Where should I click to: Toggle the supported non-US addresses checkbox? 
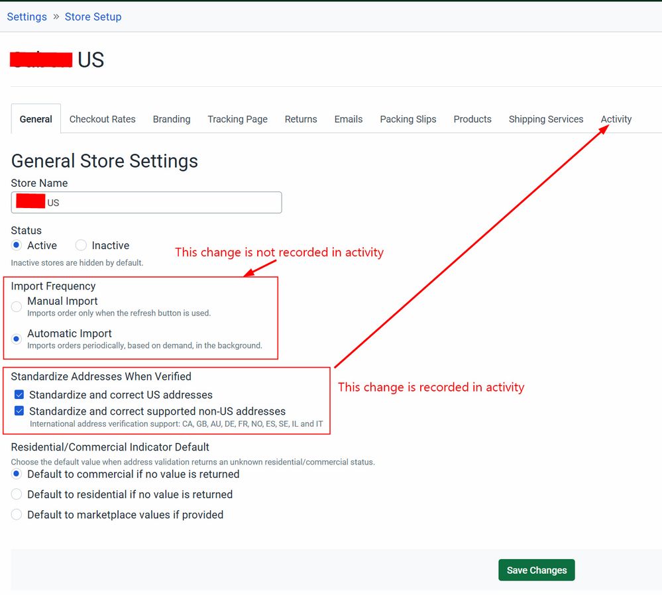[19, 411]
